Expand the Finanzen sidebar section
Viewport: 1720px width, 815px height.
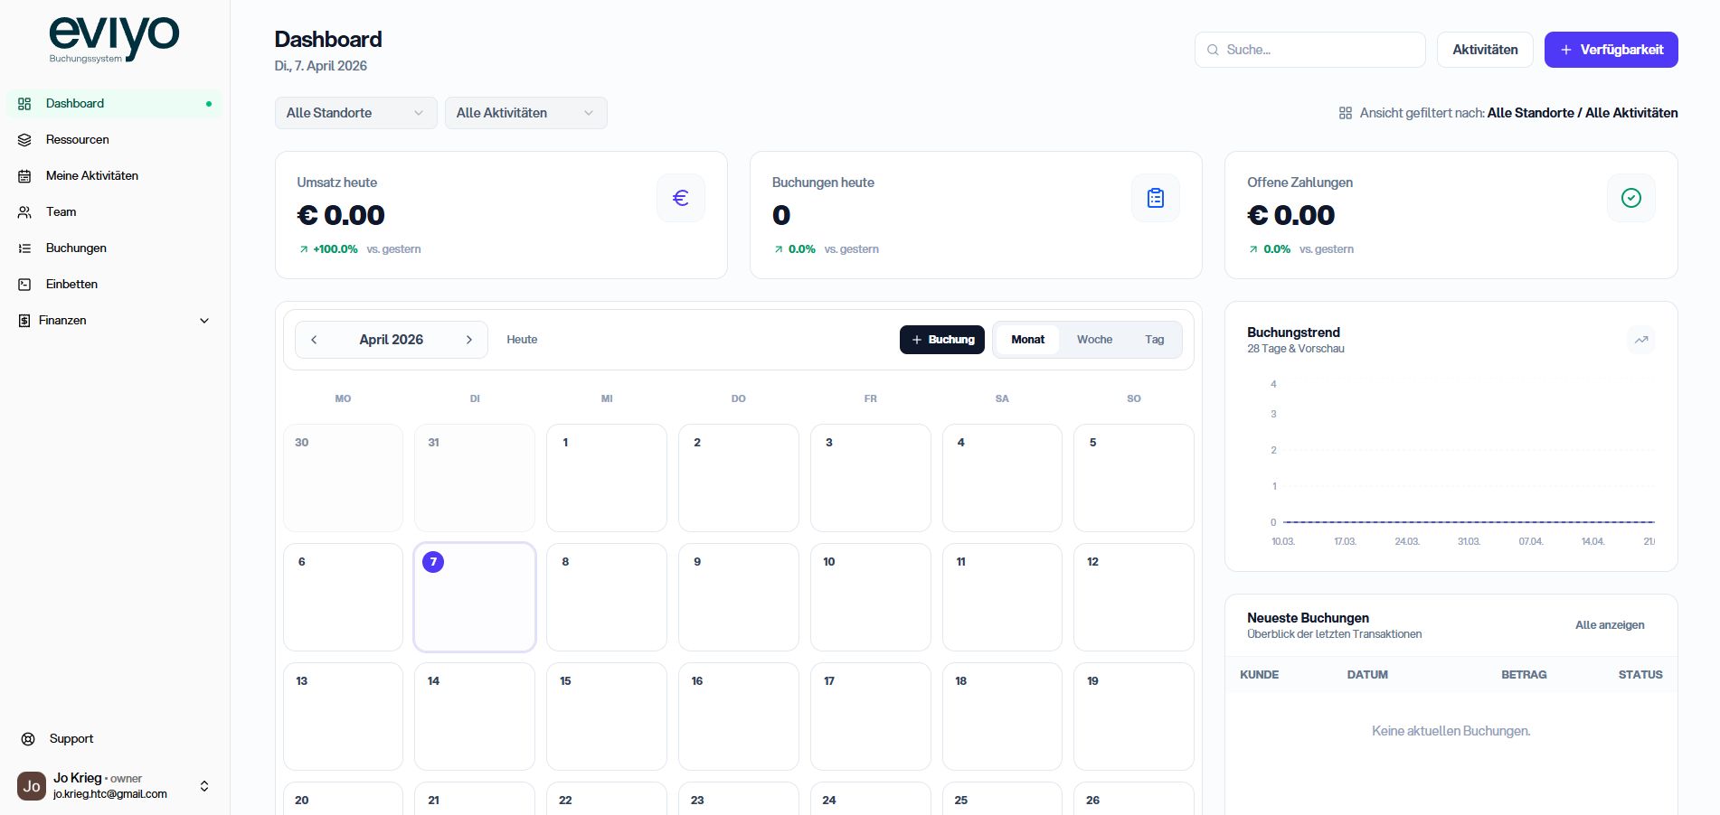203,321
